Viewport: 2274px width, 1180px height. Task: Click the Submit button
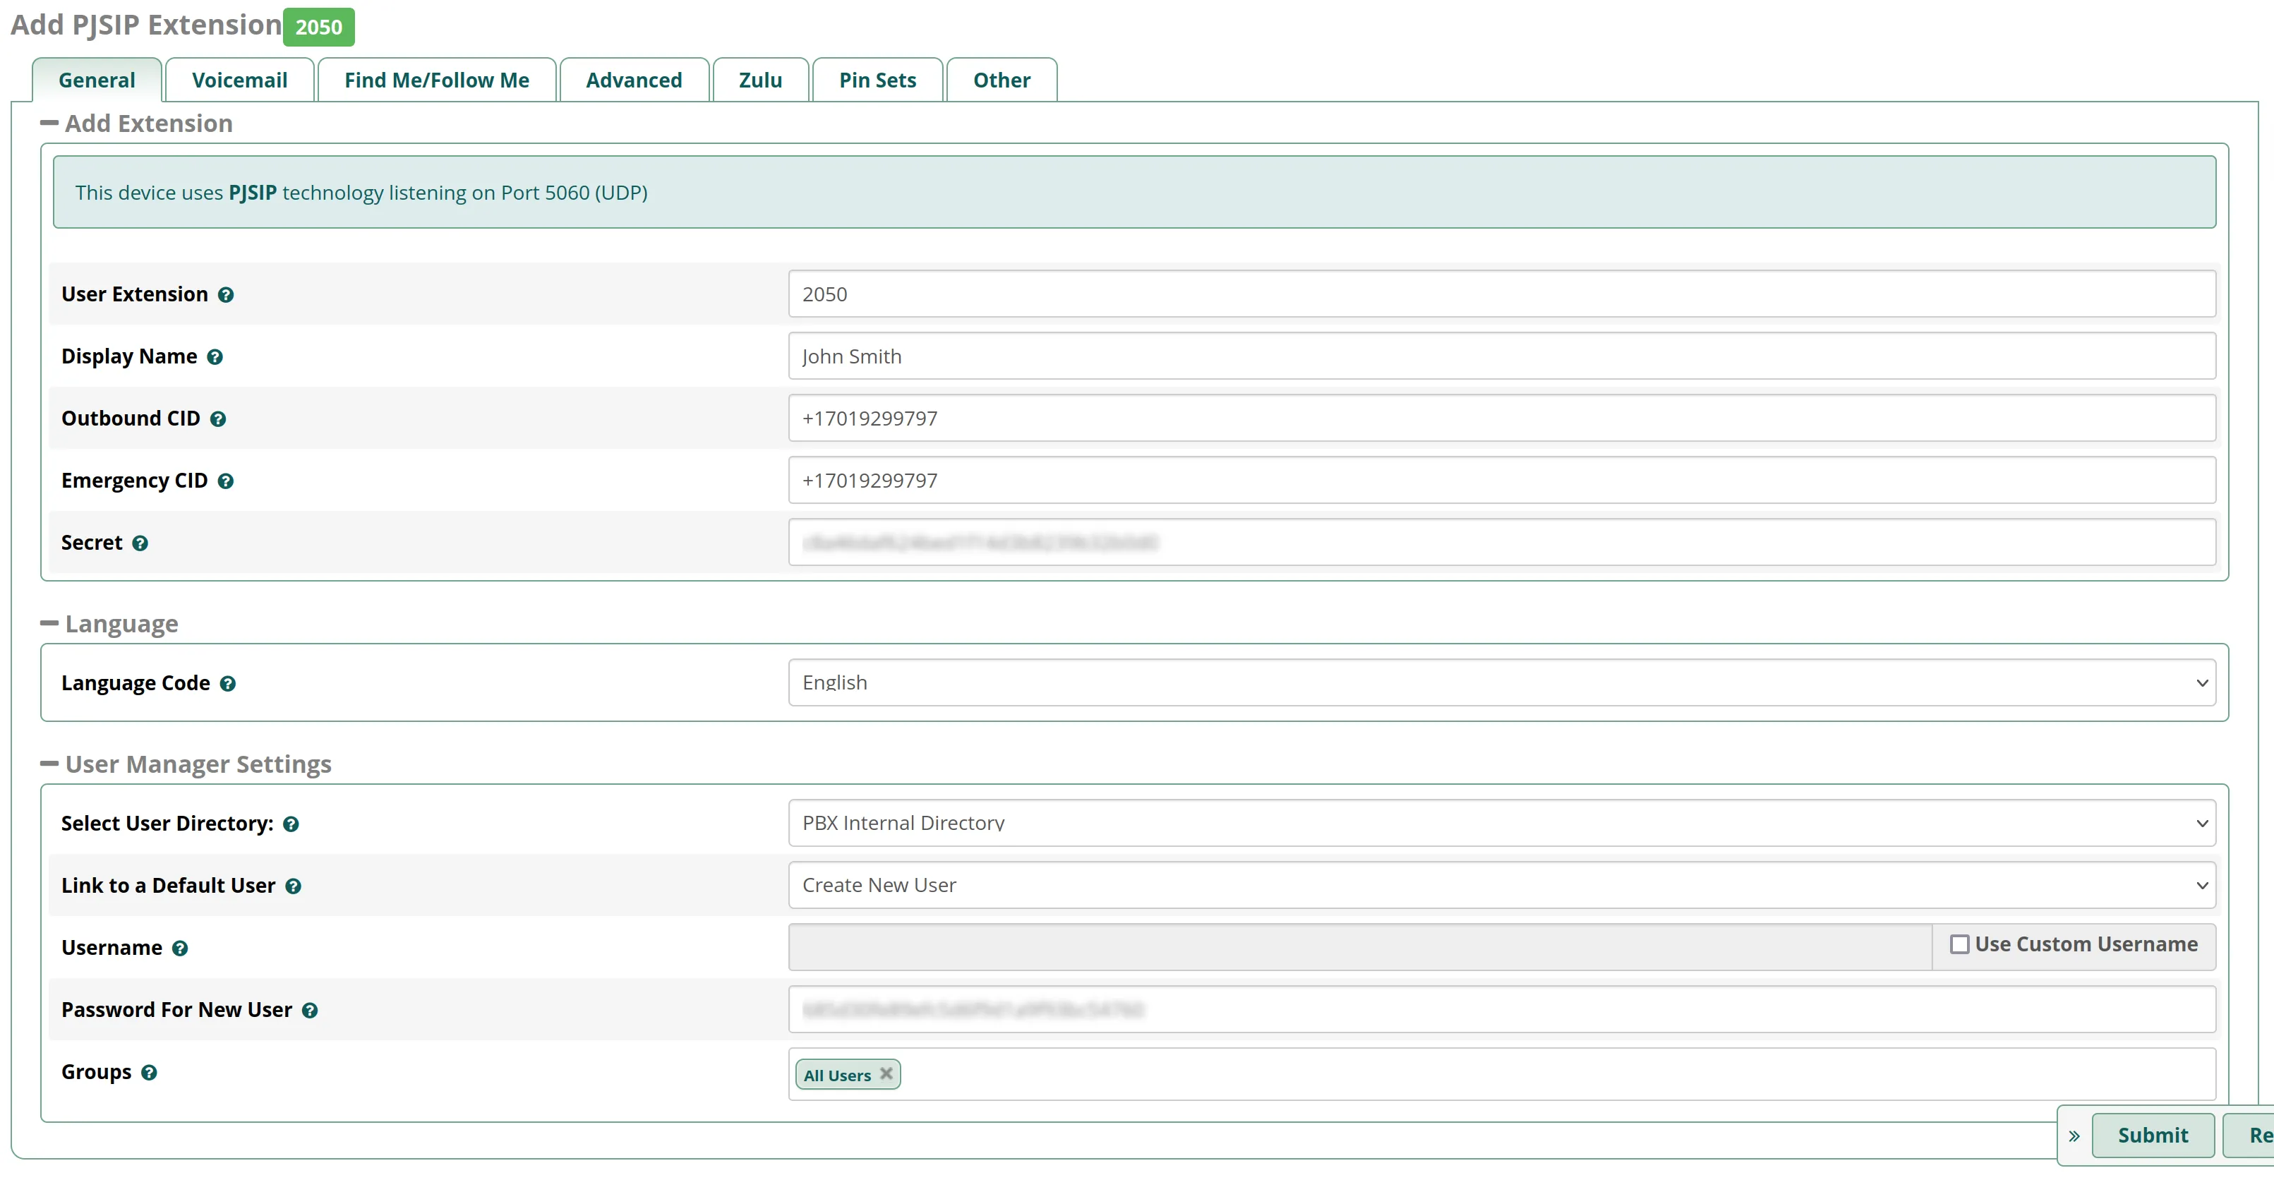click(2153, 1136)
